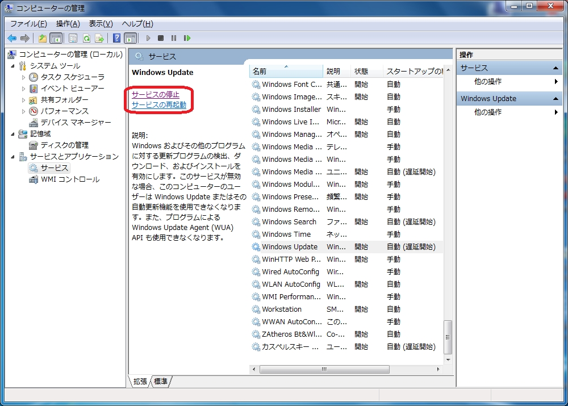Click the gear icon beside Windows Search

click(x=256, y=221)
